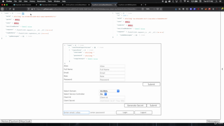Reload the current page
The height and width of the screenshot is (126, 224).
point(10,9)
